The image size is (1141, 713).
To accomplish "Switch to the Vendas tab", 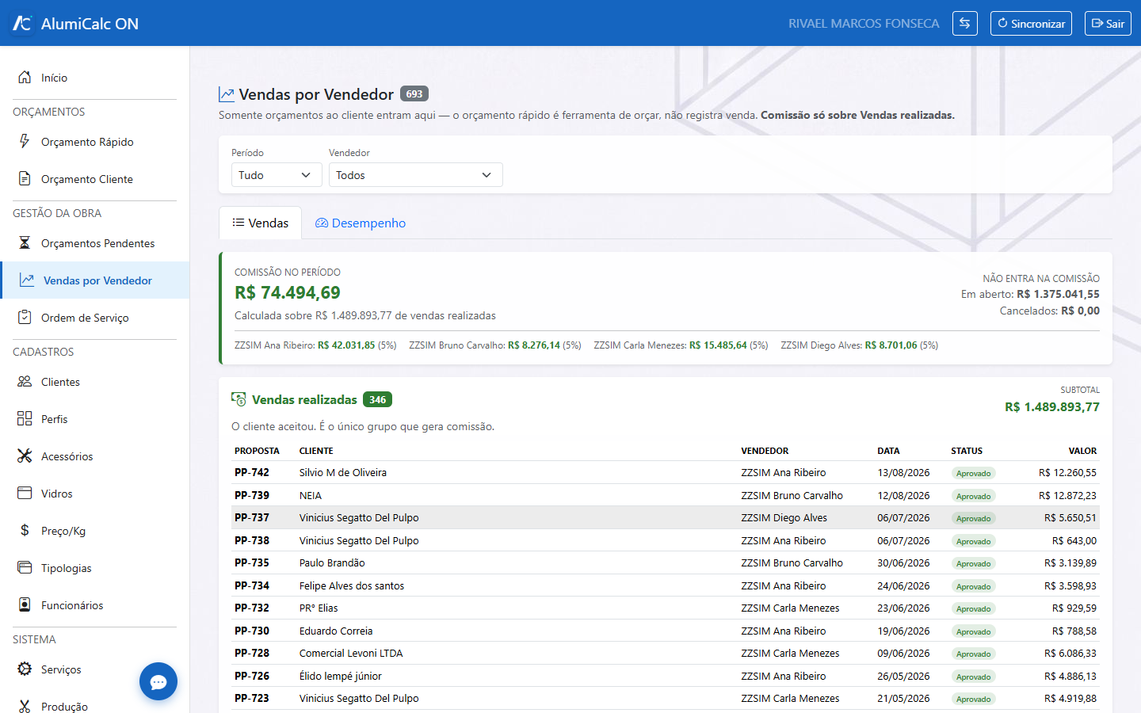I will pos(260,223).
